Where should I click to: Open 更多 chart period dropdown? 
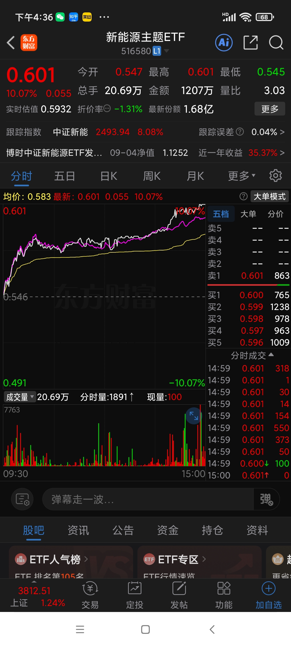242,176
